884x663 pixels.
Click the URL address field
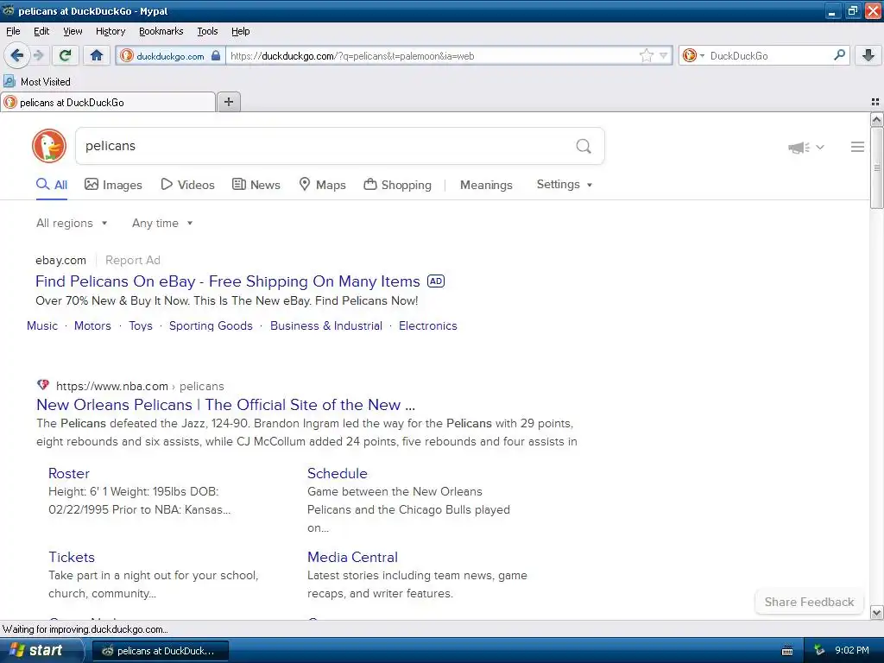coord(433,56)
